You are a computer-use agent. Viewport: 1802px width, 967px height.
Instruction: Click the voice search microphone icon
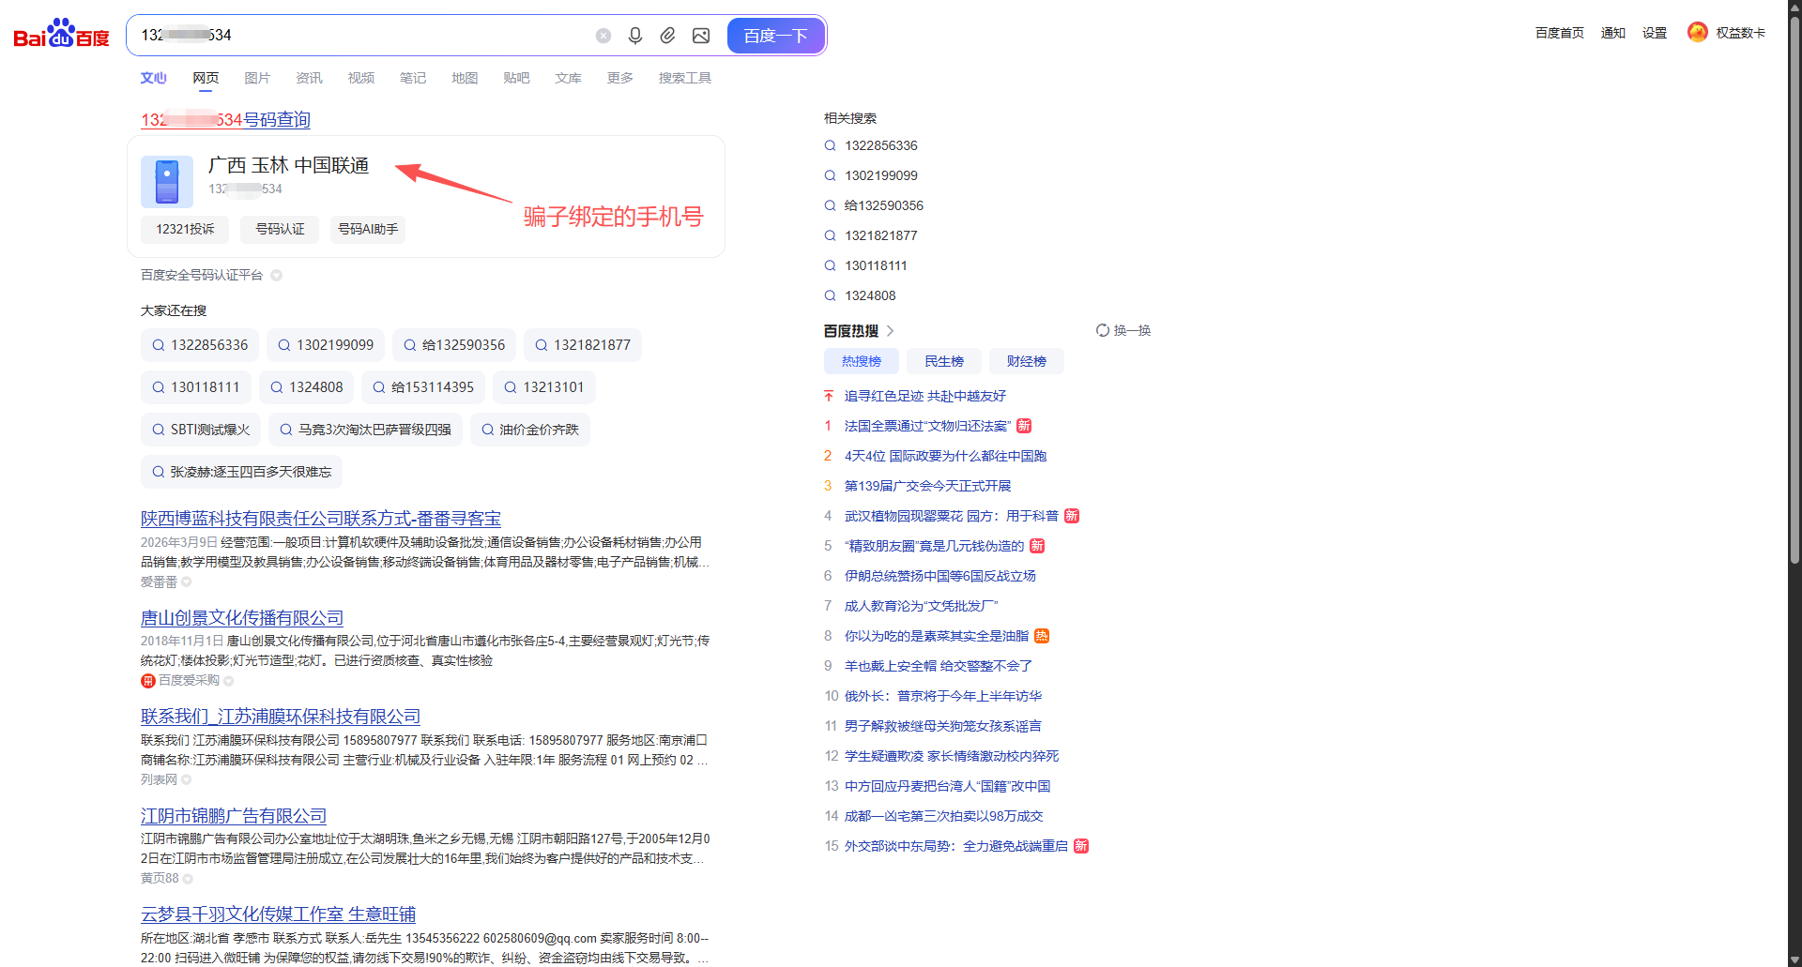[x=635, y=35]
